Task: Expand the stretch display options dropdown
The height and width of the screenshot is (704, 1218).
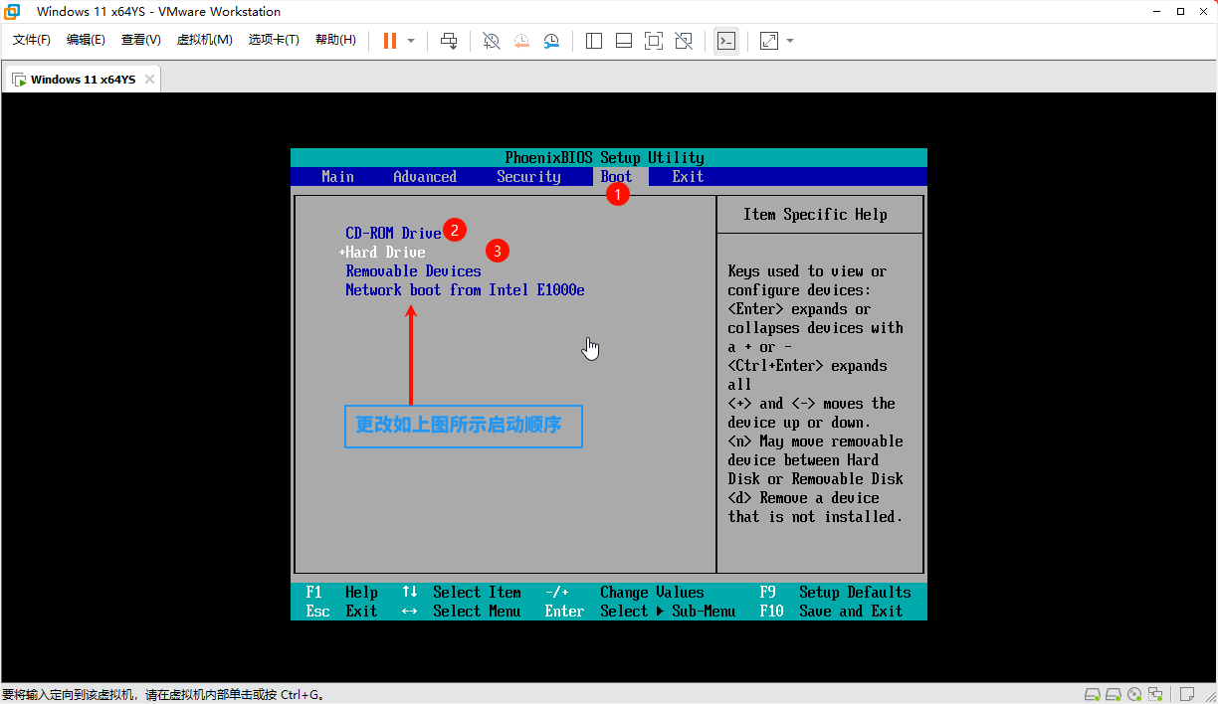Action: click(790, 41)
